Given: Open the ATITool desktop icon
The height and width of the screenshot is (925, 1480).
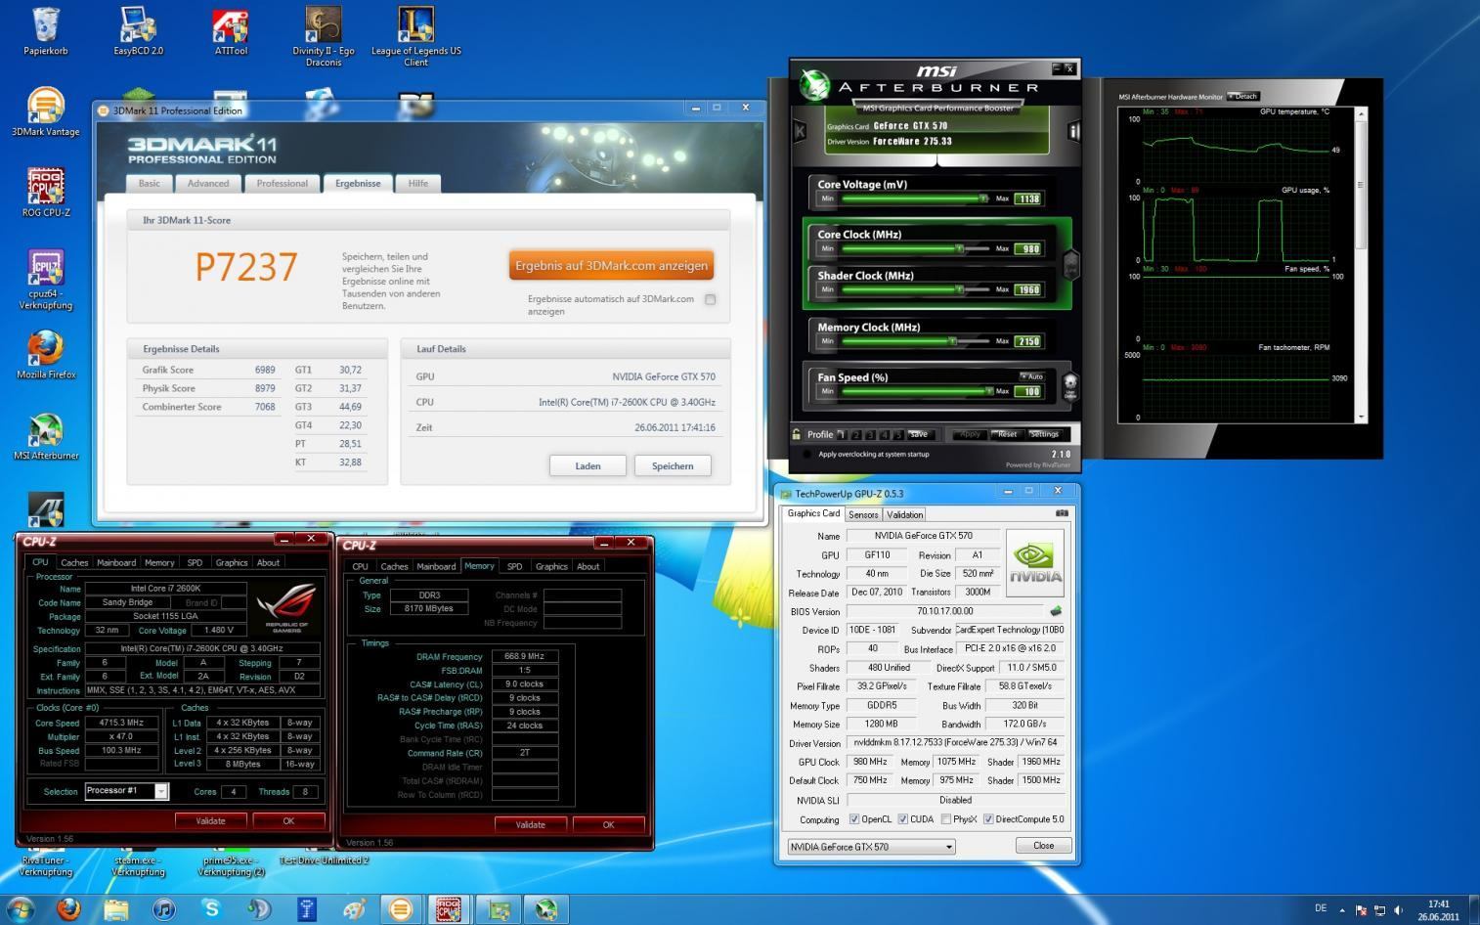Looking at the screenshot, I should click(x=231, y=31).
